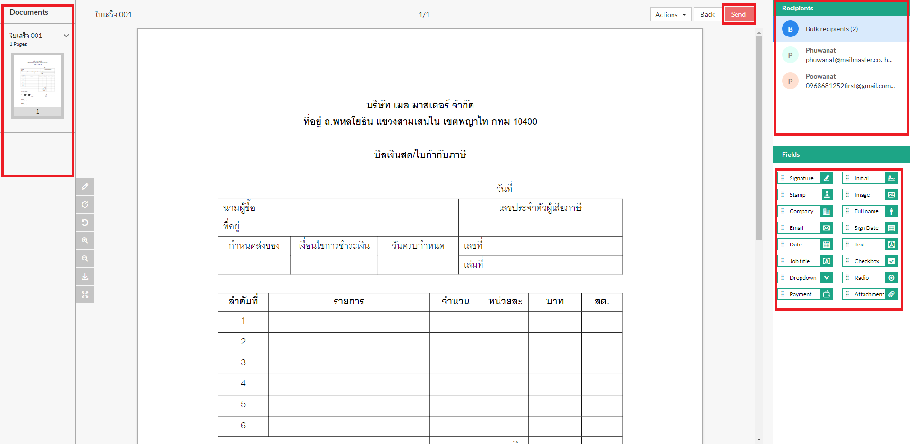Click the ลำดับที่ column header
910x444 pixels.
point(243,302)
